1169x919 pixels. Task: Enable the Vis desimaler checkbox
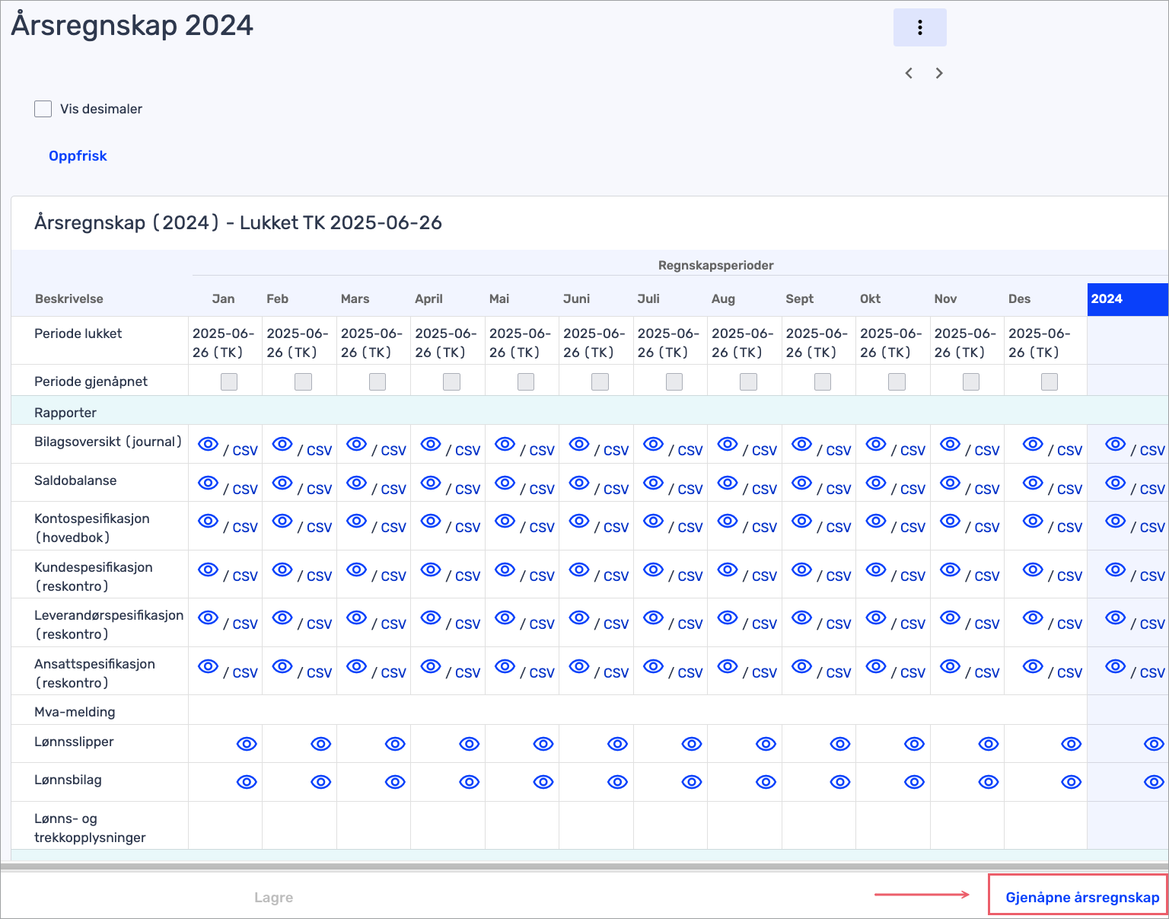43,109
